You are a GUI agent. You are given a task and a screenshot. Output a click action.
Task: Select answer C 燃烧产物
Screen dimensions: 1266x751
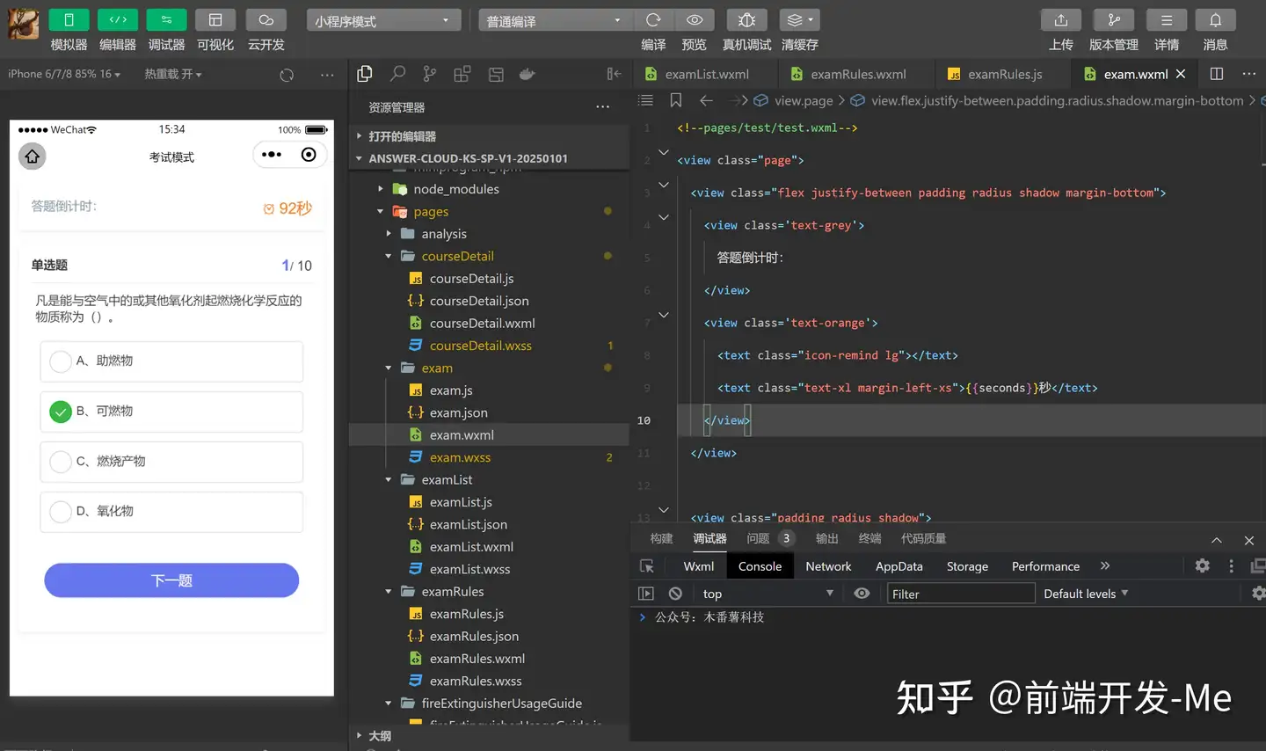(171, 461)
